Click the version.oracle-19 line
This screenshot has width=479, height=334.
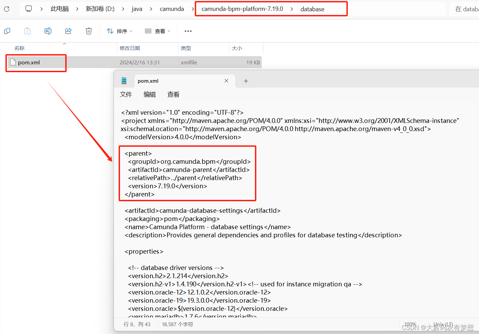pos(199,300)
